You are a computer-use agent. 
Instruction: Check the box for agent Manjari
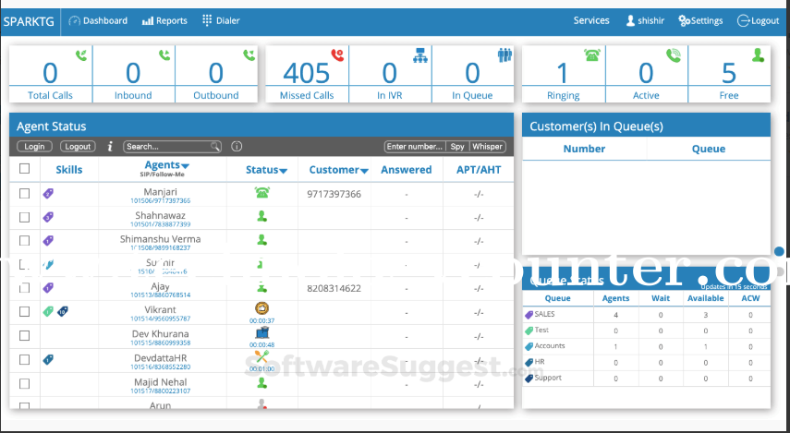tap(24, 193)
